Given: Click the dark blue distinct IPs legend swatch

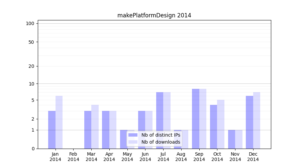Looking at the screenshot, I should 133,135.
